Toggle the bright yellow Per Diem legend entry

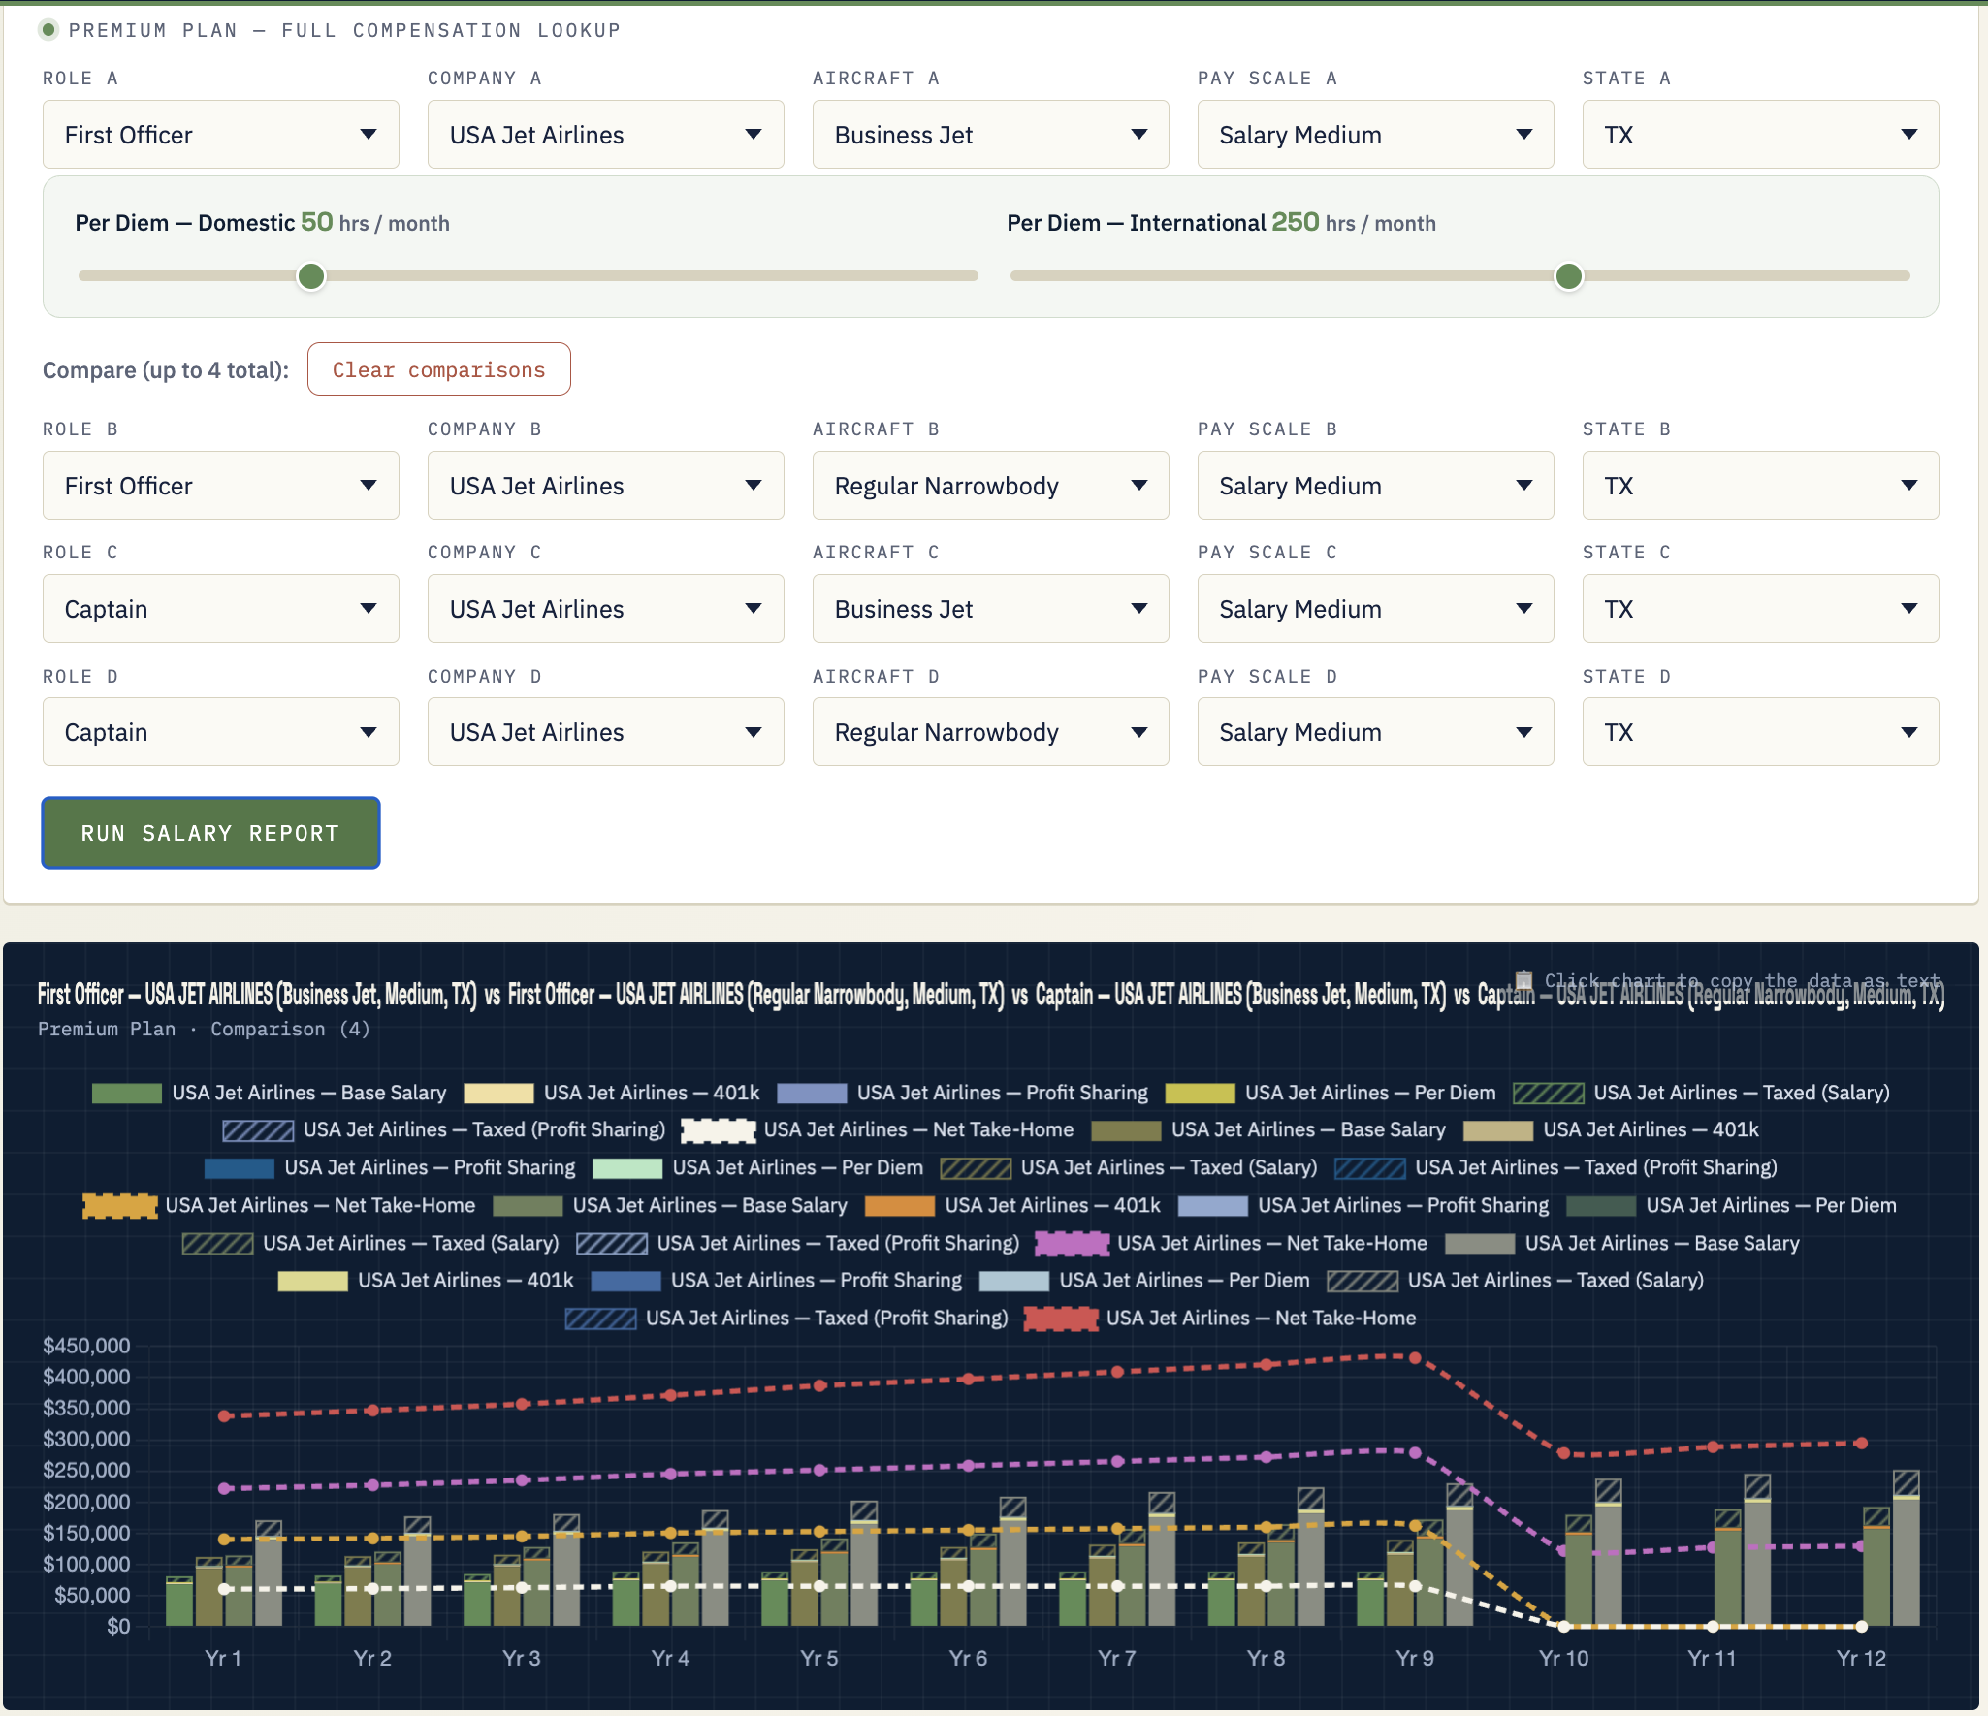1331,1094
